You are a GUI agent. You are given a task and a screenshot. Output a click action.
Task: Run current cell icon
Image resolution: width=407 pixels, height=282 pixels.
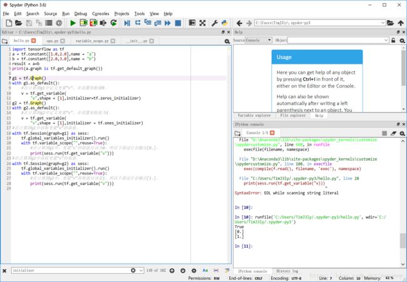83,23
